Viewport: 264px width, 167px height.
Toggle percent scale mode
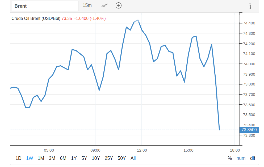pos(230,158)
